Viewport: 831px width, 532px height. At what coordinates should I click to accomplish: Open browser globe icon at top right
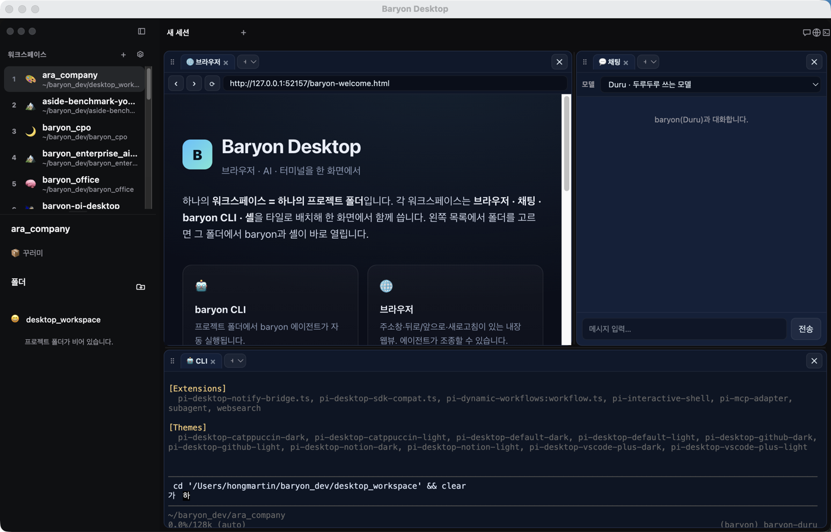816,33
